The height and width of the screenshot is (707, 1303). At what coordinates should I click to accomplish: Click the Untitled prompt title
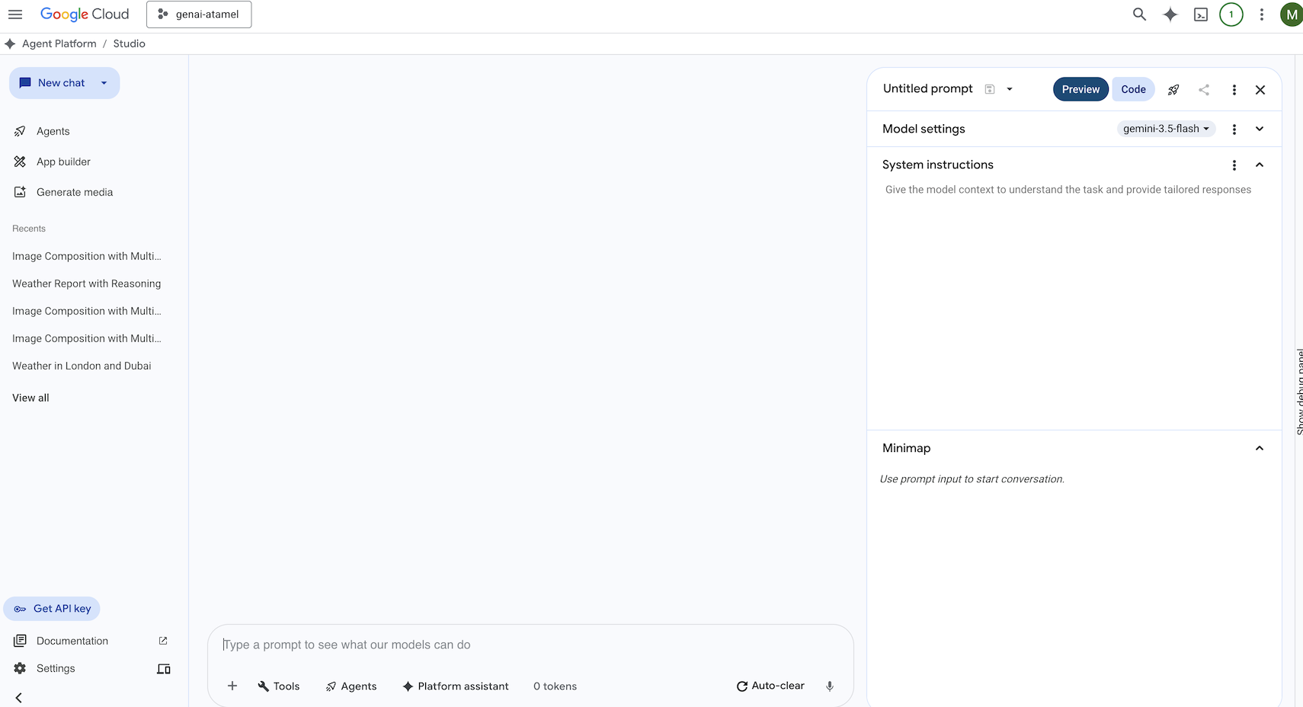[927, 88]
